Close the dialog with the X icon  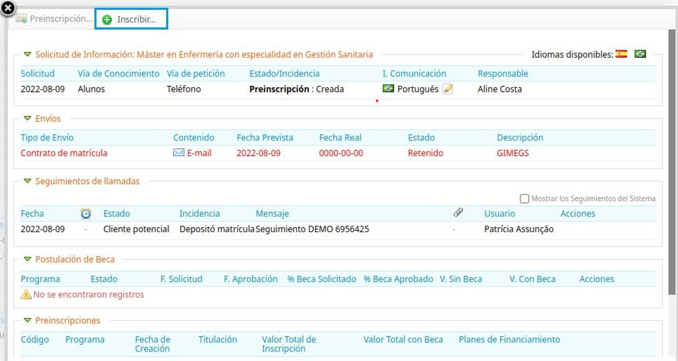coord(8,8)
